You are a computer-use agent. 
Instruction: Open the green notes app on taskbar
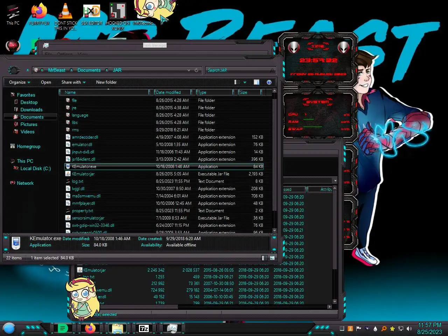tap(63, 328)
